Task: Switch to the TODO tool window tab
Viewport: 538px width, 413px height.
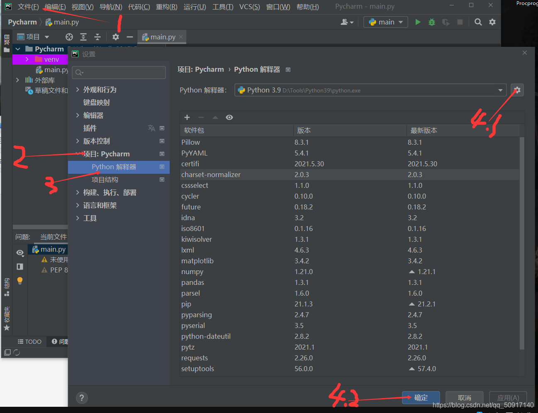Action: [29, 342]
